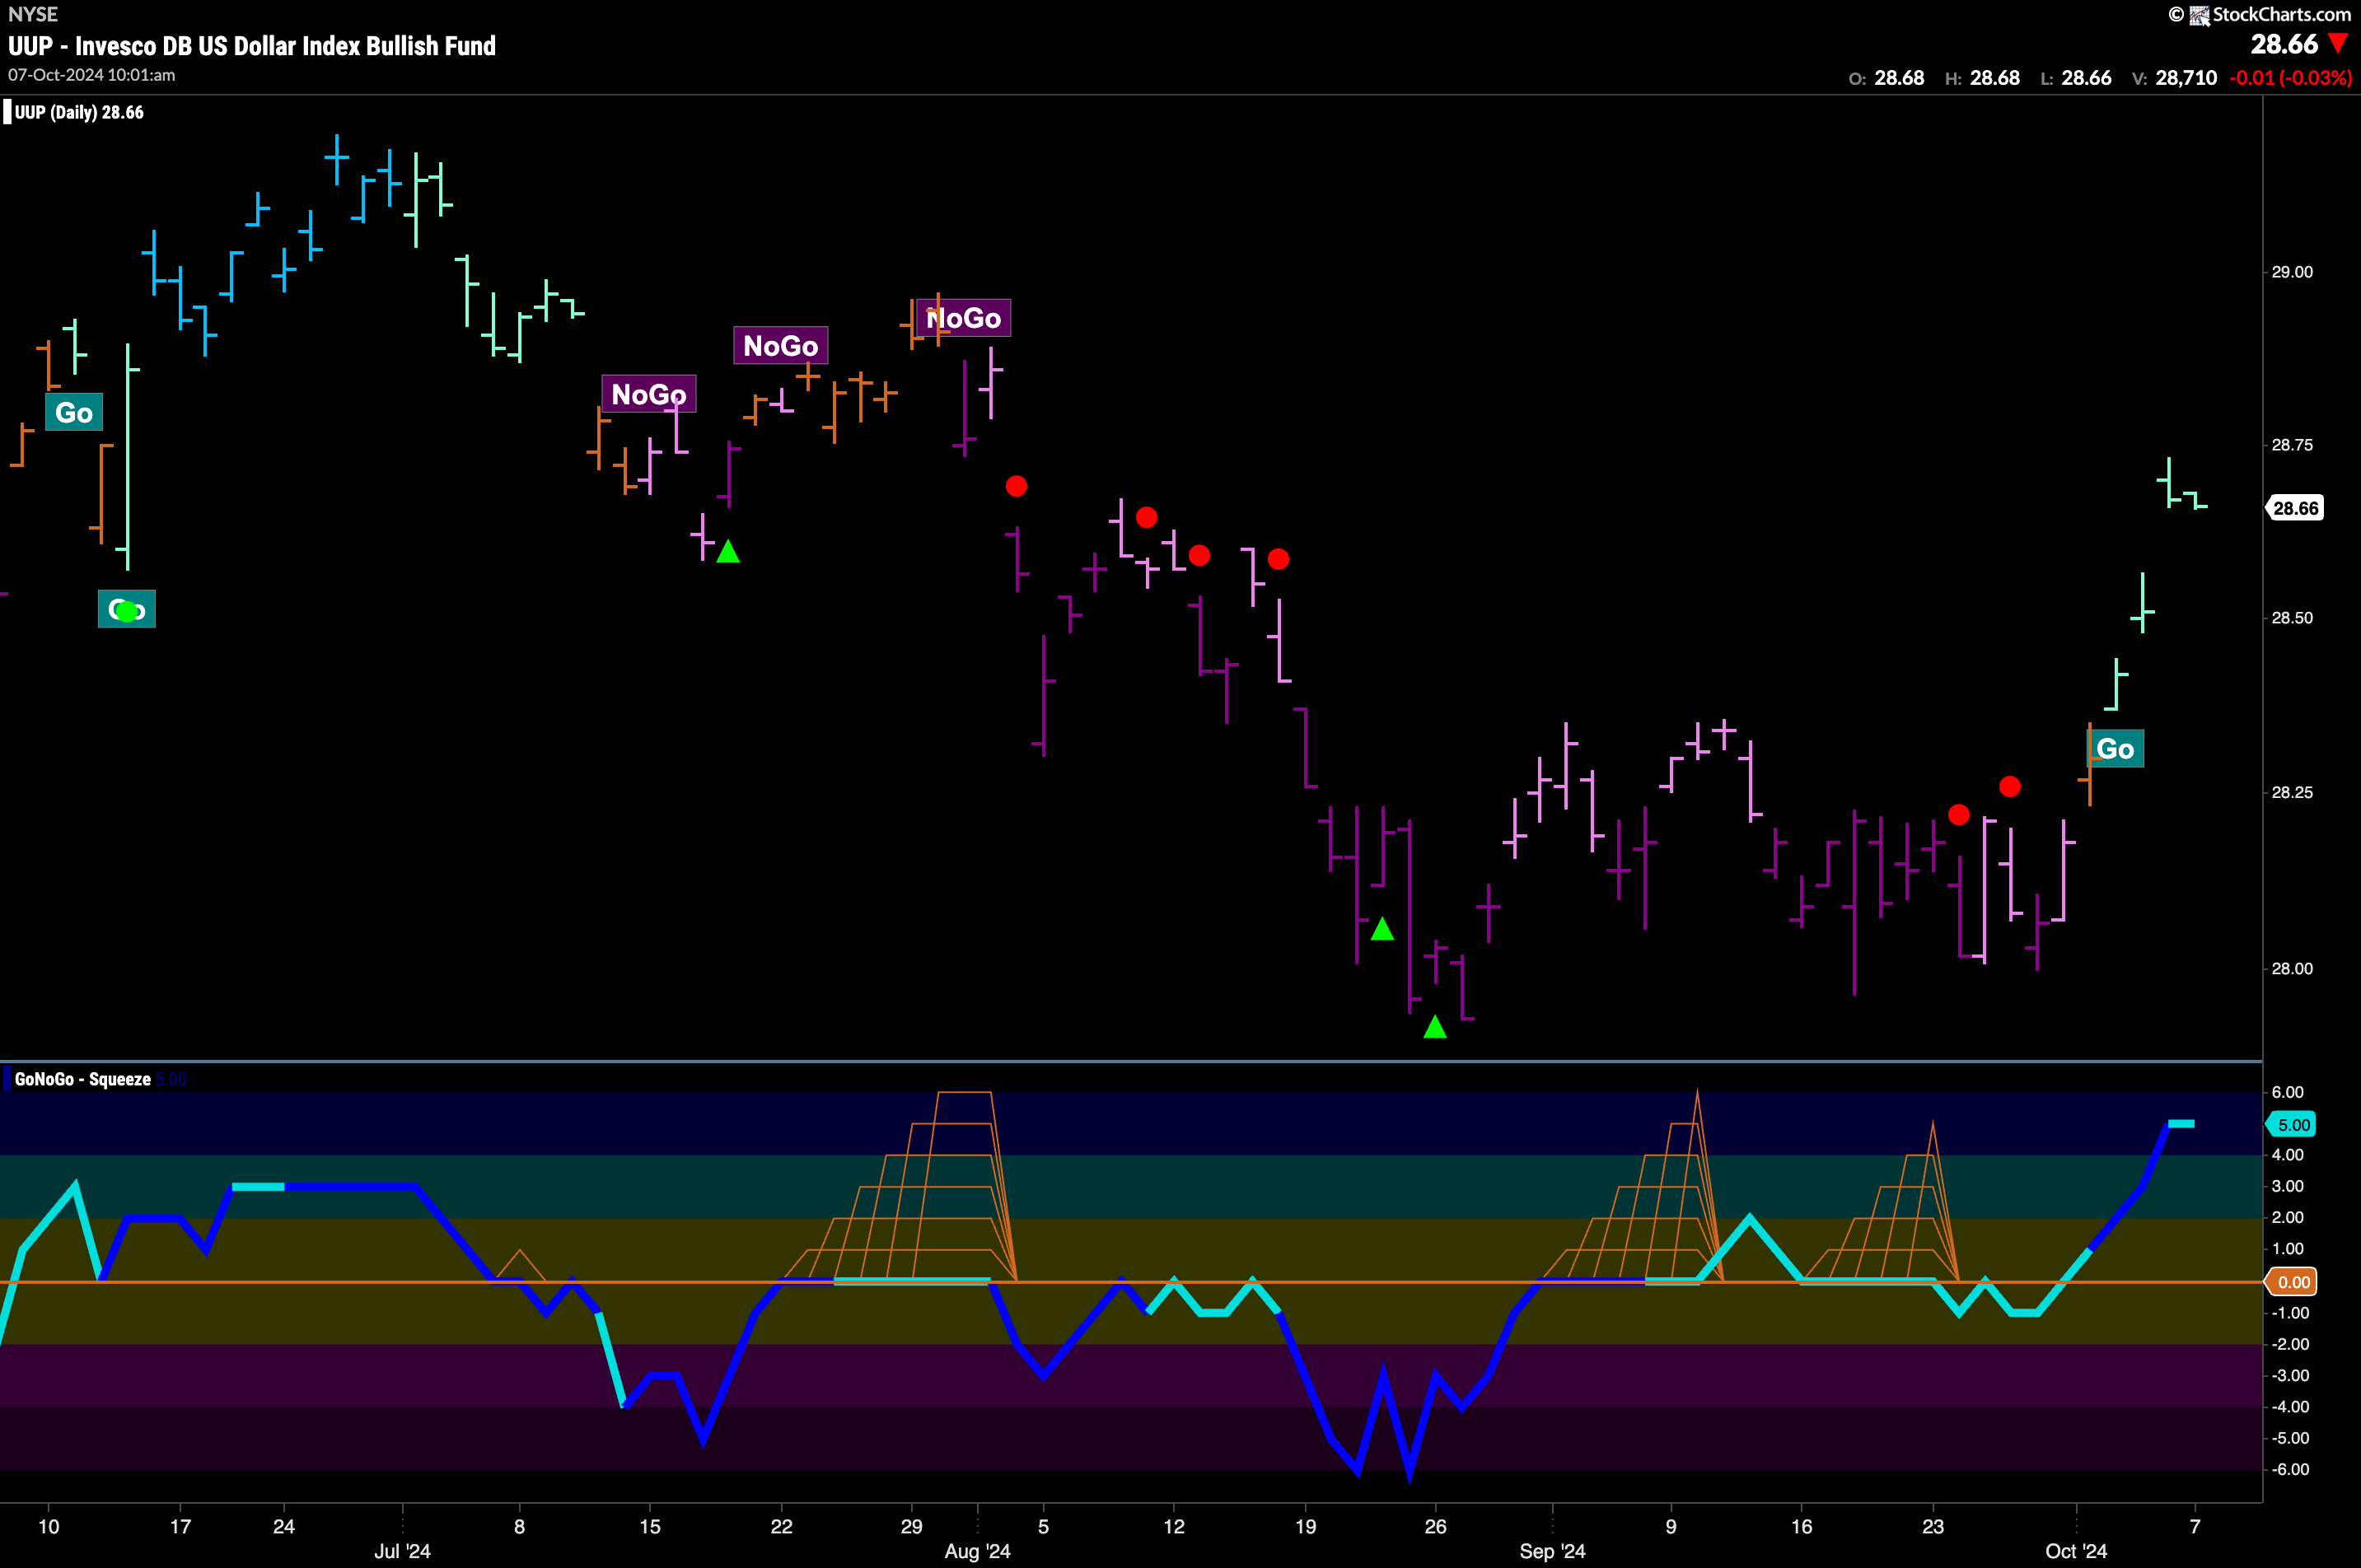Screen dimensions: 2361x1568
Task: Click the topmost Go label in June
Action: 74,412
